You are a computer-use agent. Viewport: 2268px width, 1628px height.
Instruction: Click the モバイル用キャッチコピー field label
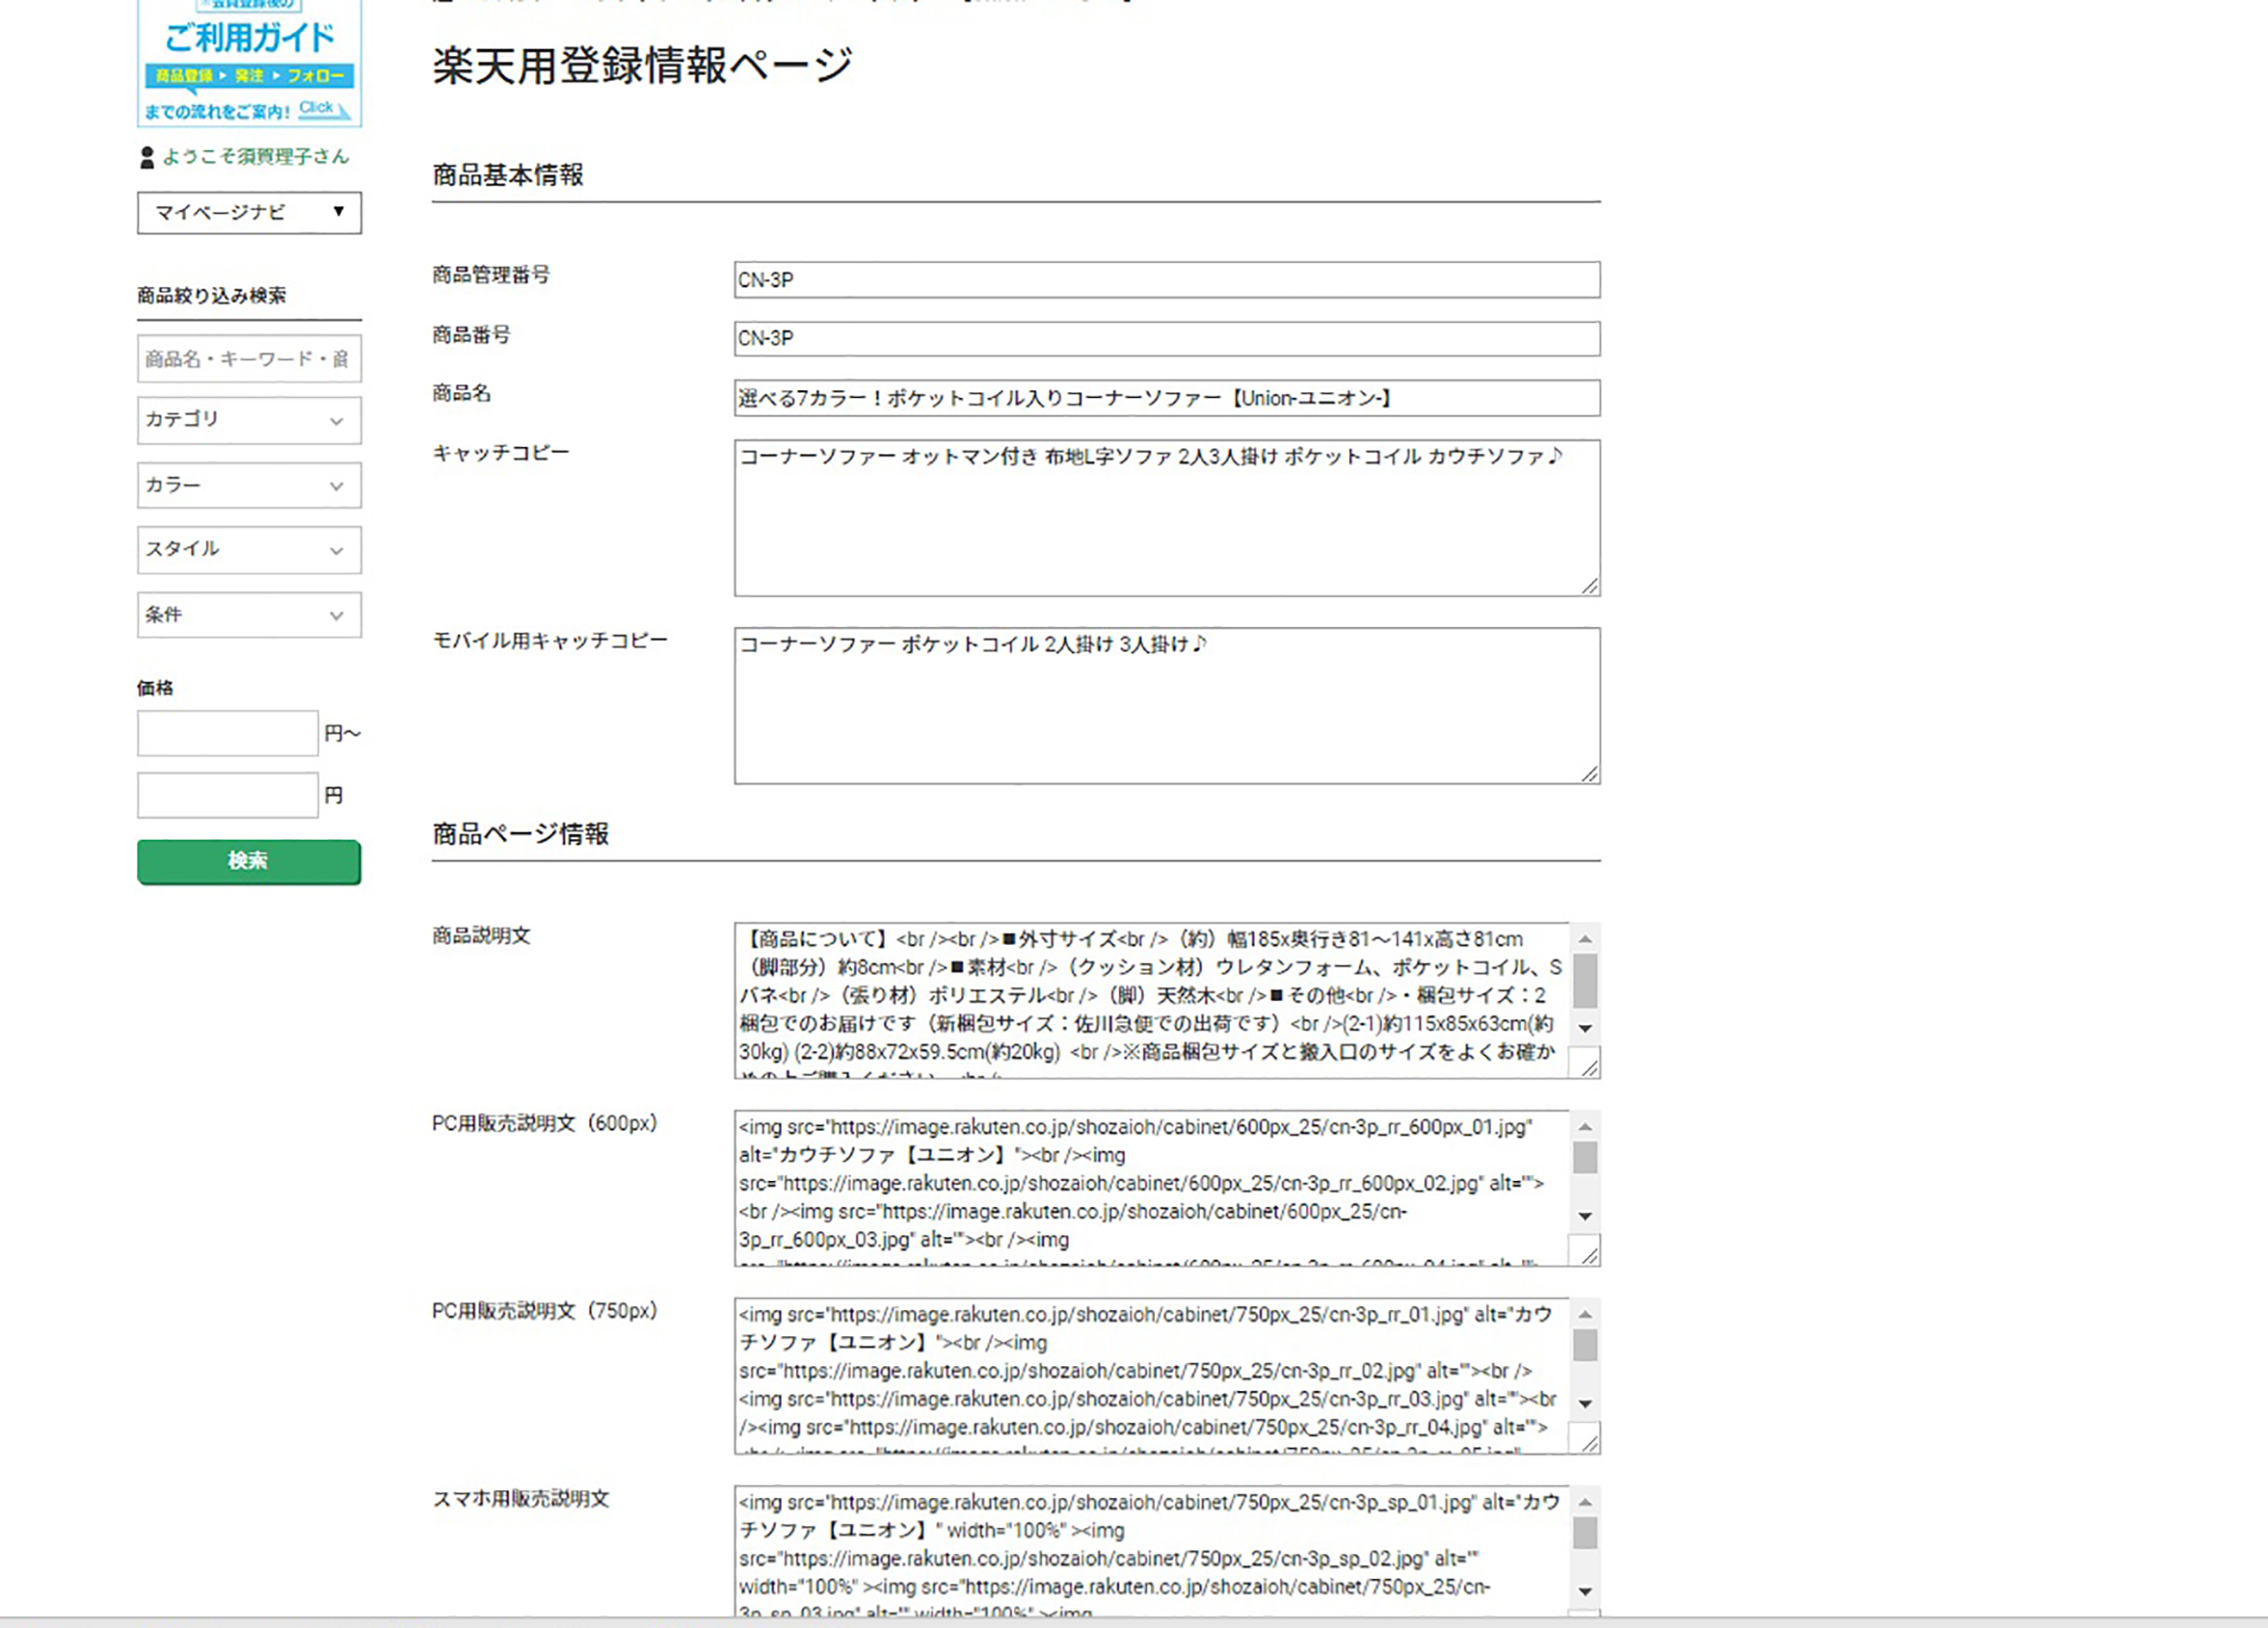[x=550, y=641]
